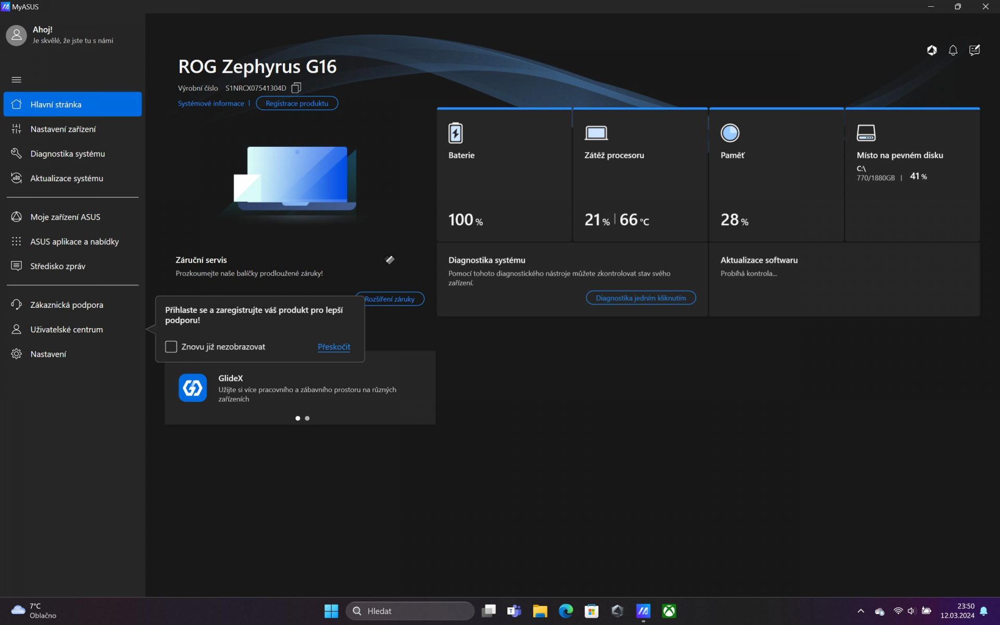1000x625 pixels.
Task: Click the disk usage text 770/1880GB
Action: 876,178
